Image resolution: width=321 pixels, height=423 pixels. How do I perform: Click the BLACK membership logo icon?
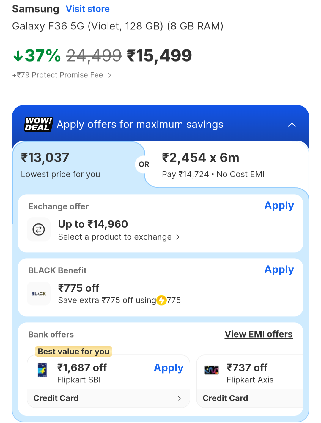pyautogui.click(x=39, y=293)
